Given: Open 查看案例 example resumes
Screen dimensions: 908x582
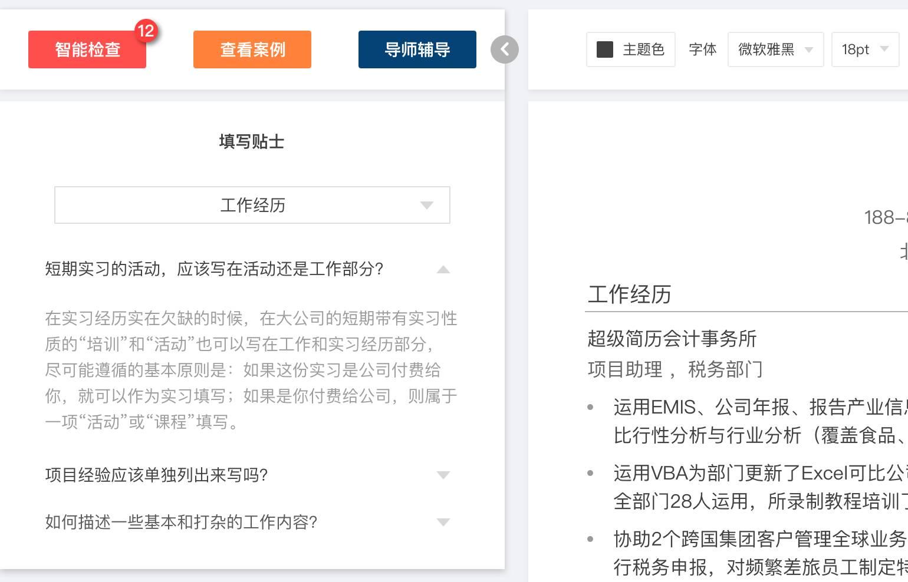Looking at the screenshot, I should pyautogui.click(x=252, y=49).
